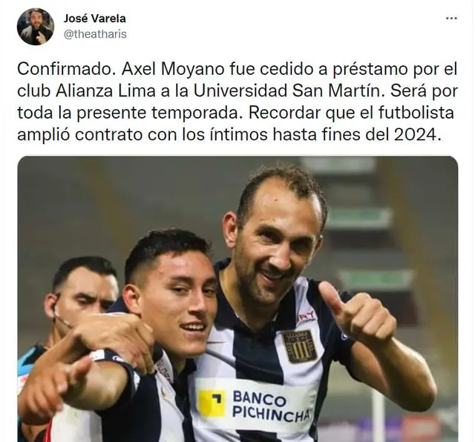Click "Alianza Lima" in the tweet text
The height and width of the screenshot is (442, 475).
pos(105,90)
